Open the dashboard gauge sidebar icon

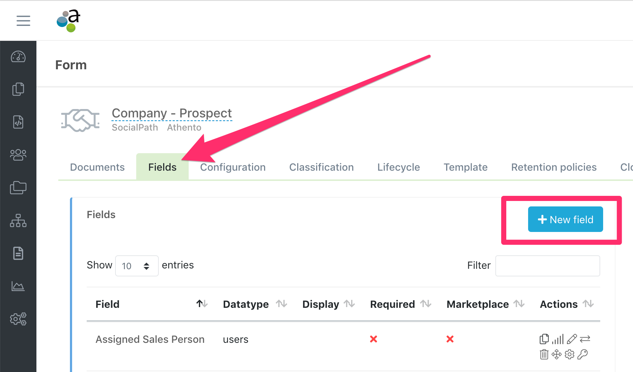(x=18, y=57)
